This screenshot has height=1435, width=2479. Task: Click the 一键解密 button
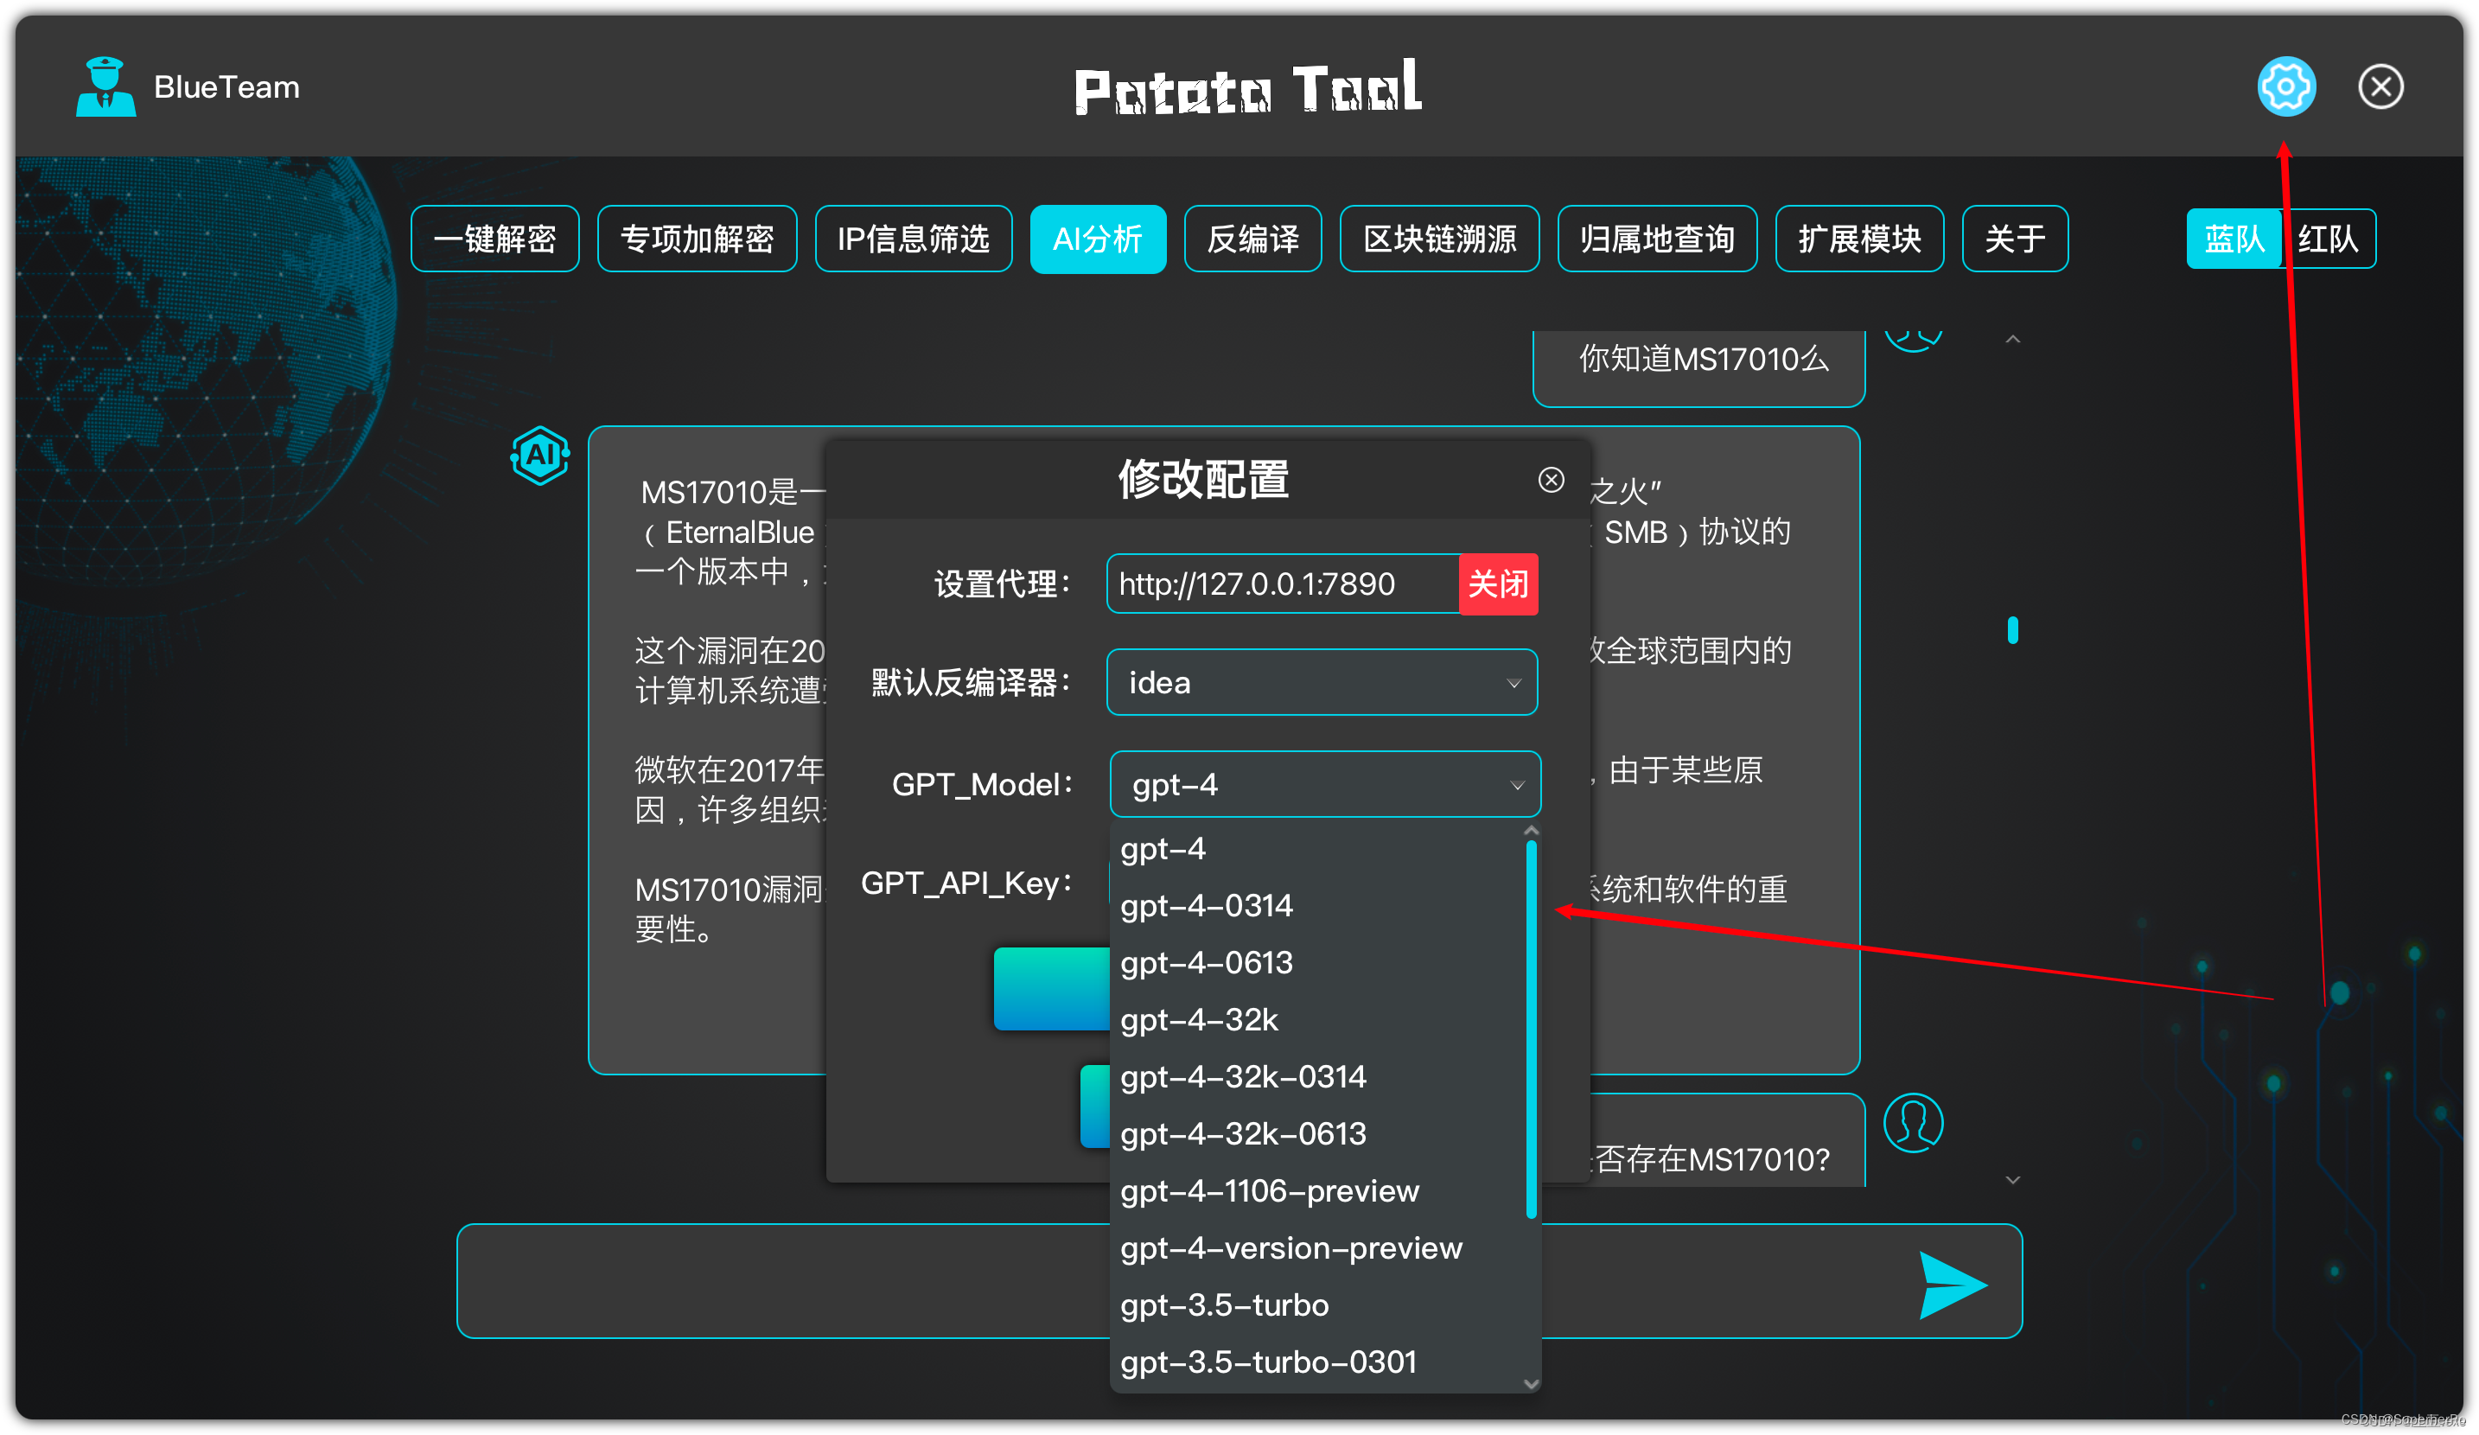[x=494, y=239]
